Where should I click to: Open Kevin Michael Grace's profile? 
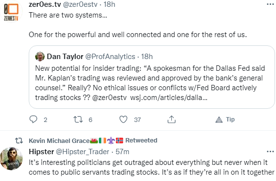[59, 141]
